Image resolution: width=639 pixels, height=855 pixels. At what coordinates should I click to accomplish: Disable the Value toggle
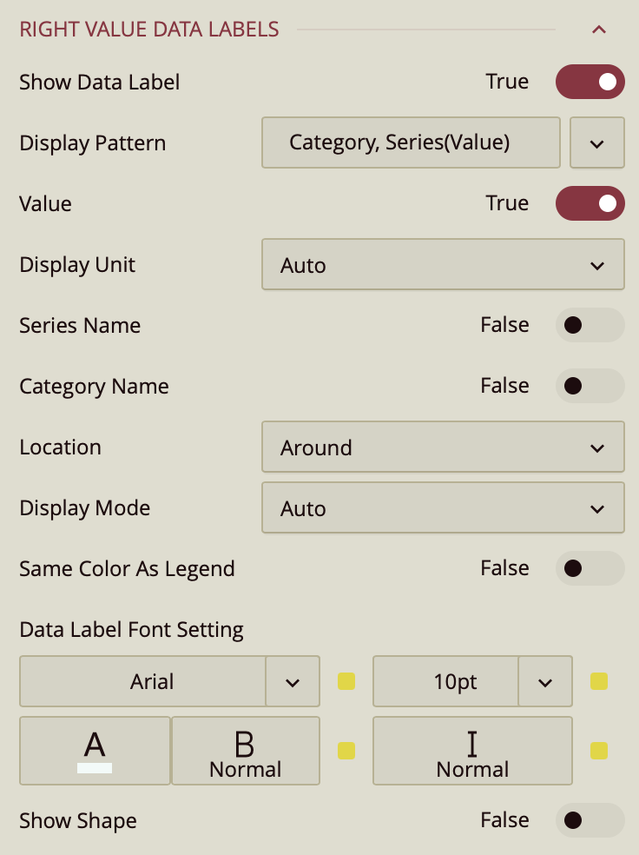point(590,203)
